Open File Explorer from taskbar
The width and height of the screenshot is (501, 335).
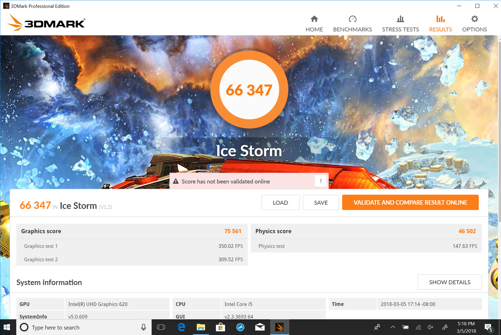pos(201,327)
